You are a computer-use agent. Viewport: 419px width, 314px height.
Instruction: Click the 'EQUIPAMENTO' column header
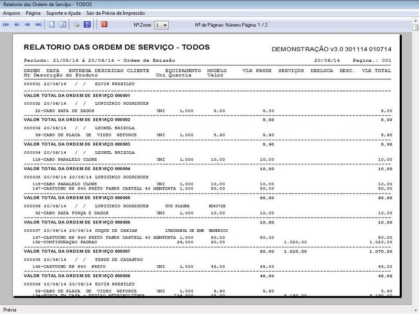point(183,71)
